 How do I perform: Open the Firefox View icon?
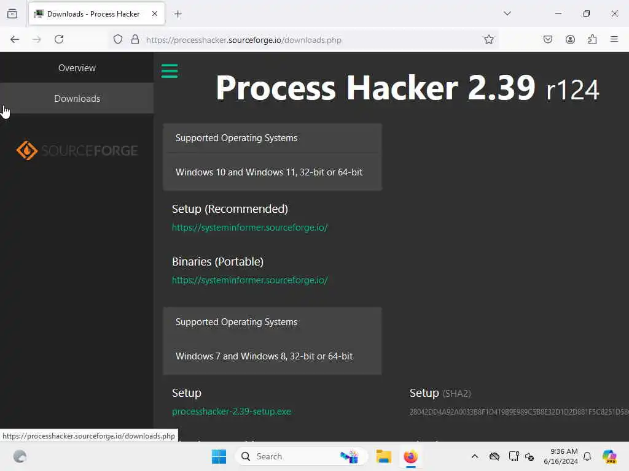pos(12,13)
